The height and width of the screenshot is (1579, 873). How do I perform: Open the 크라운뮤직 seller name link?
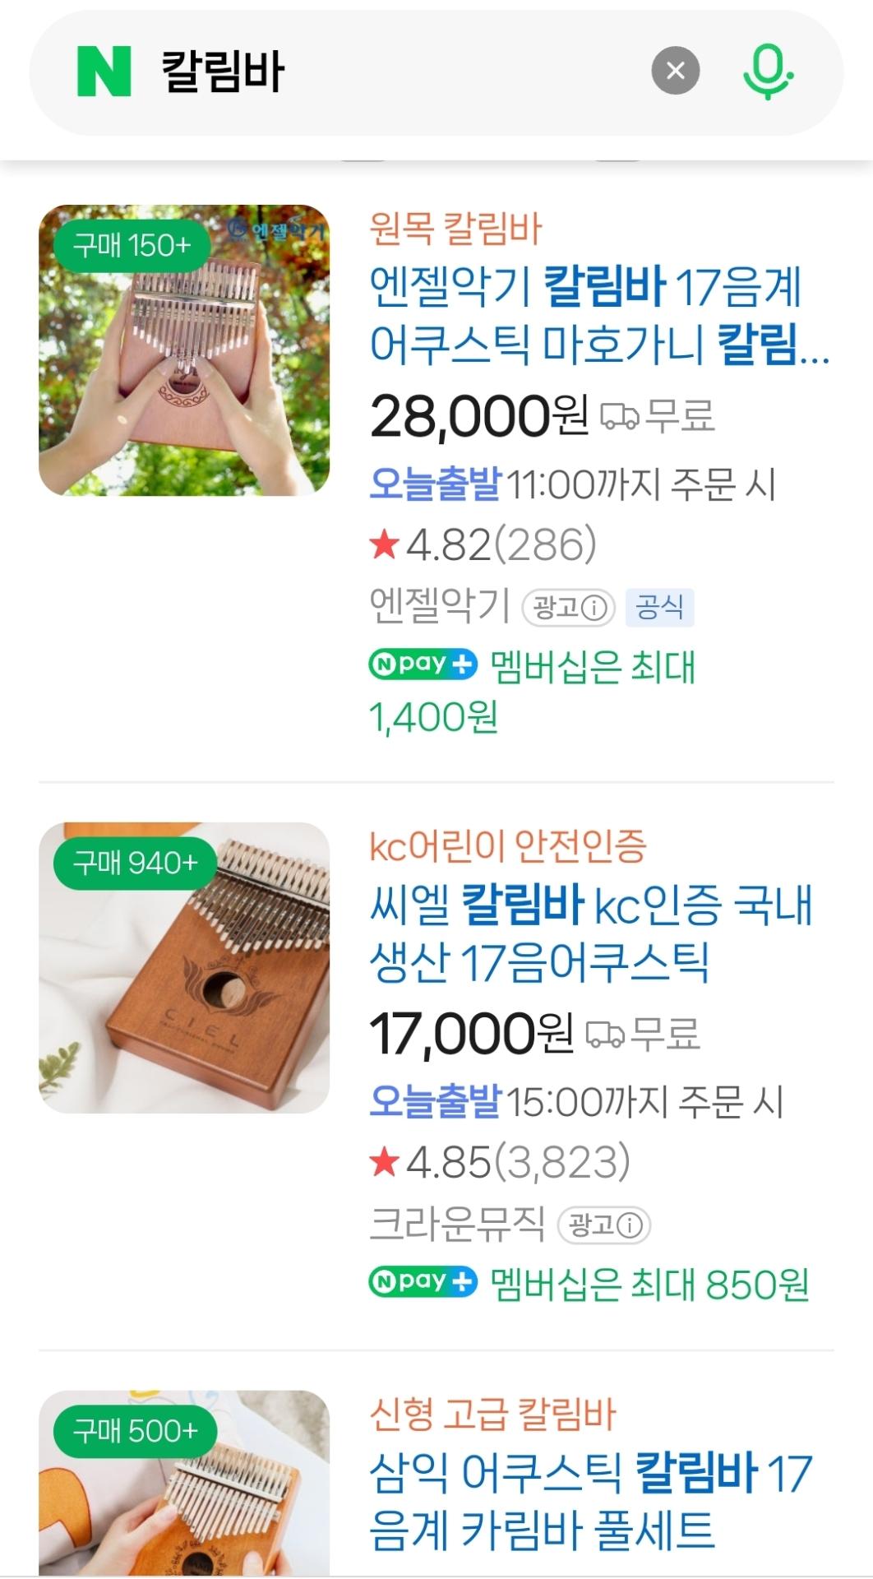click(x=457, y=1224)
